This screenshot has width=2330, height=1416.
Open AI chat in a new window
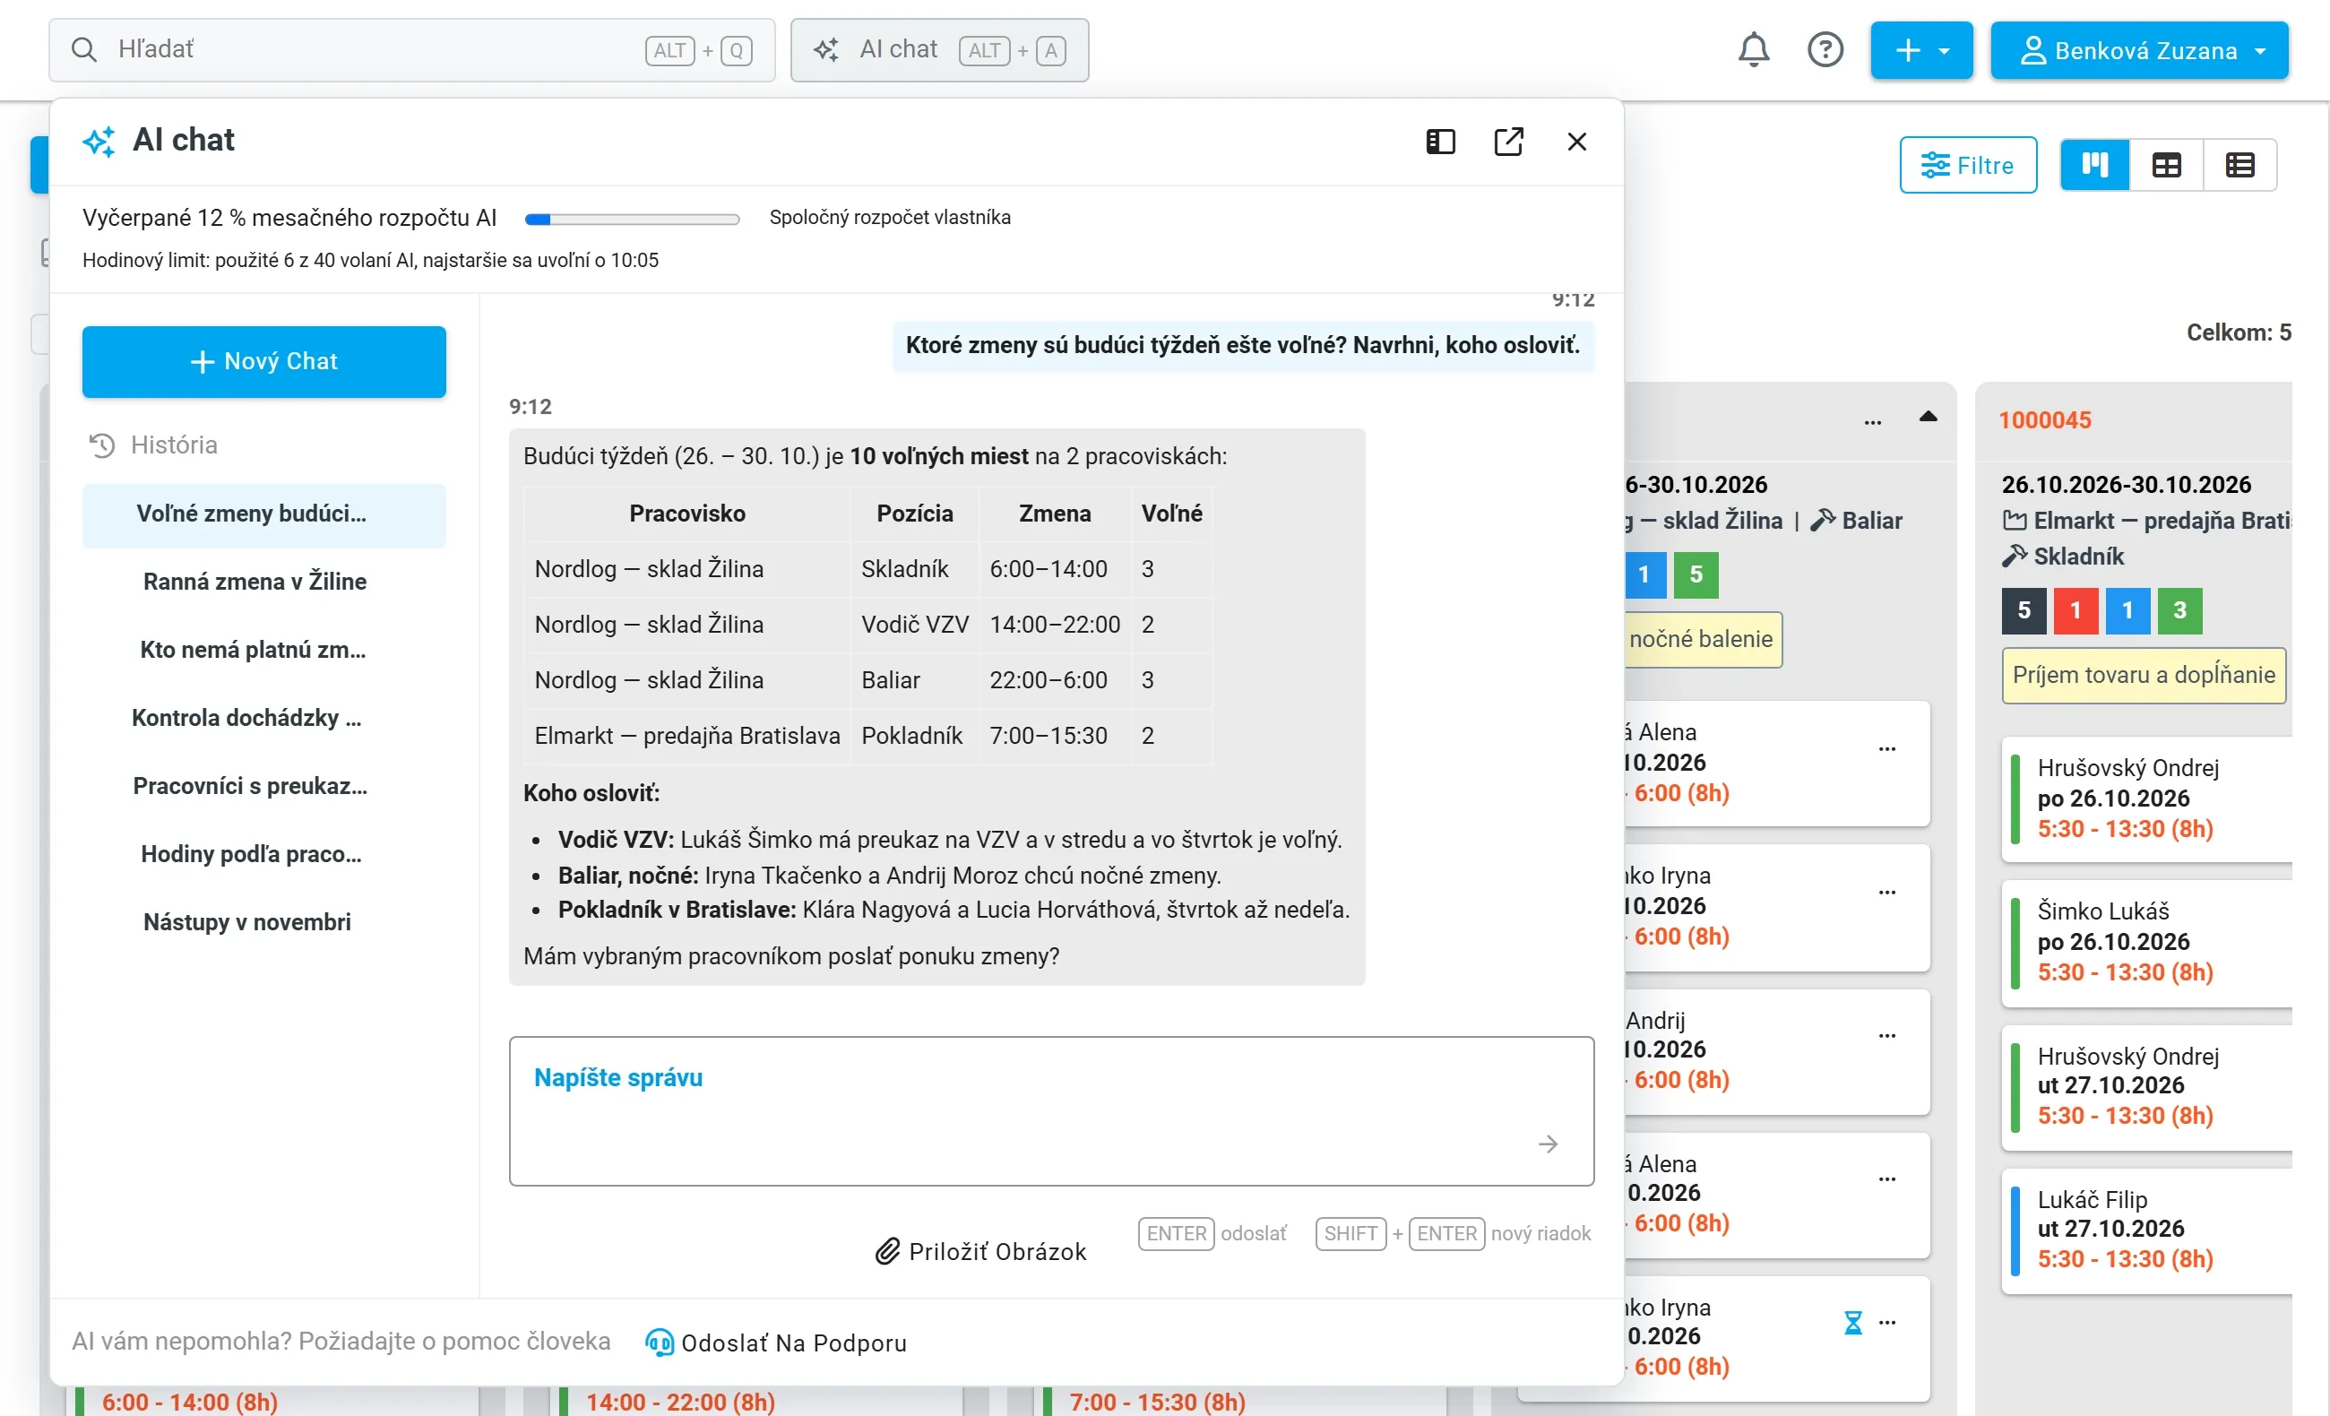(x=1507, y=142)
